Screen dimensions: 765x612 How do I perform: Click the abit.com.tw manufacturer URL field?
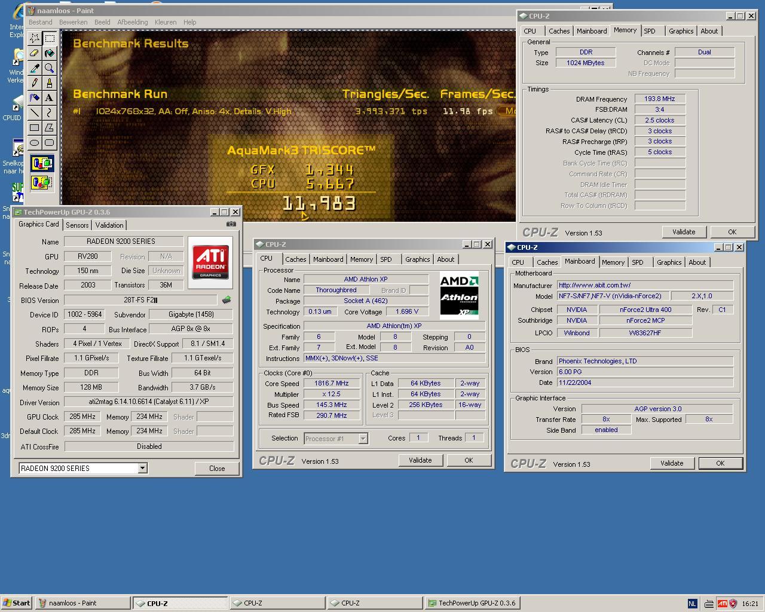coord(645,285)
